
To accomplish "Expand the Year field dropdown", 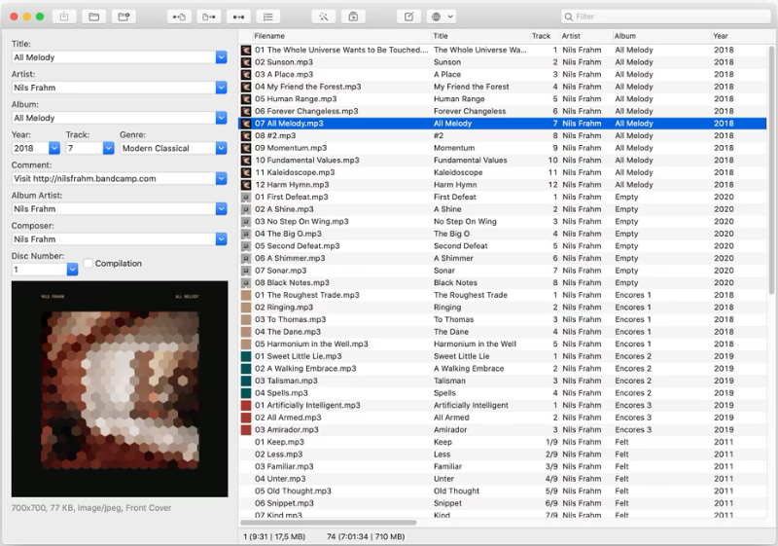I will click(x=54, y=148).
